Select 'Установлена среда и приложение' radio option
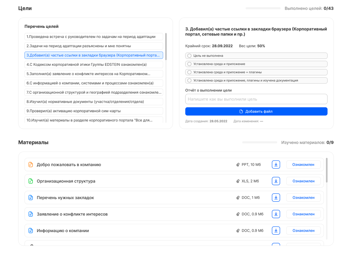This screenshot has width=352, height=254. click(x=256, y=64)
